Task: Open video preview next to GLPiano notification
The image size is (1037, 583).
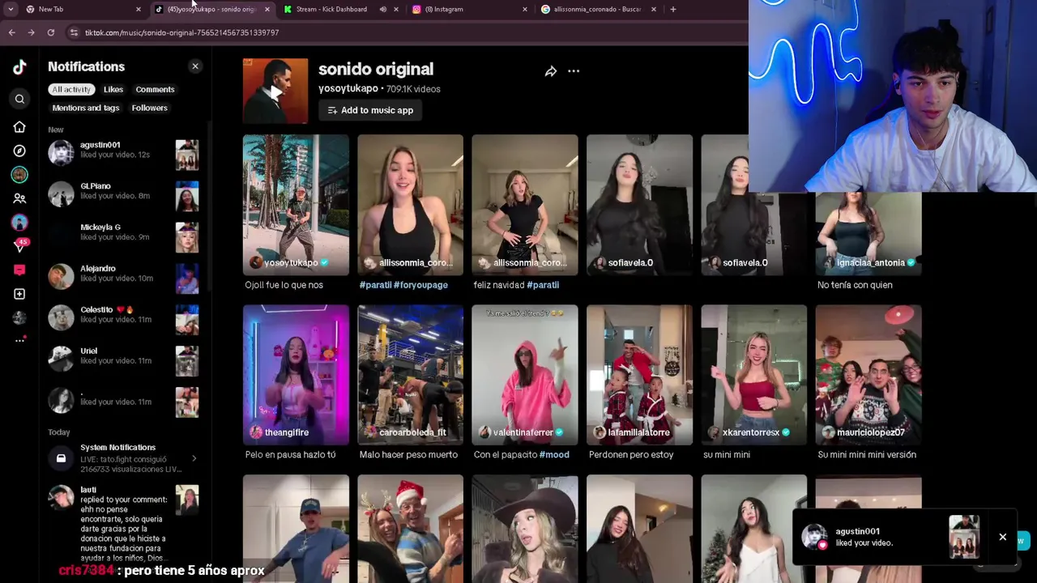Action: (x=187, y=196)
